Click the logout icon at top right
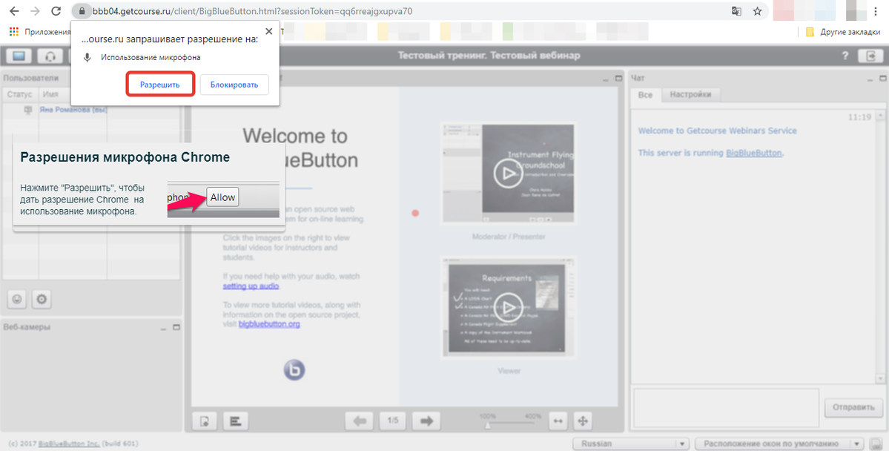Viewport: 889px width, 451px height. pos(870,56)
